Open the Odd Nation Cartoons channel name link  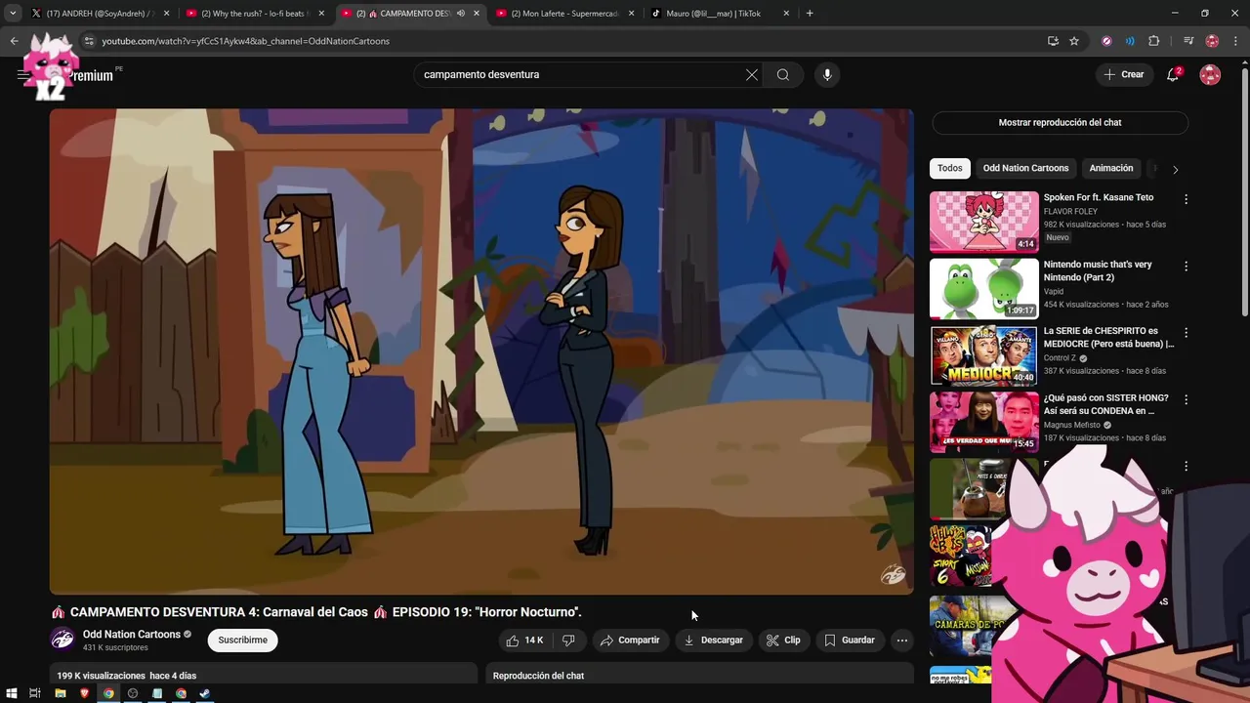pos(132,635)
